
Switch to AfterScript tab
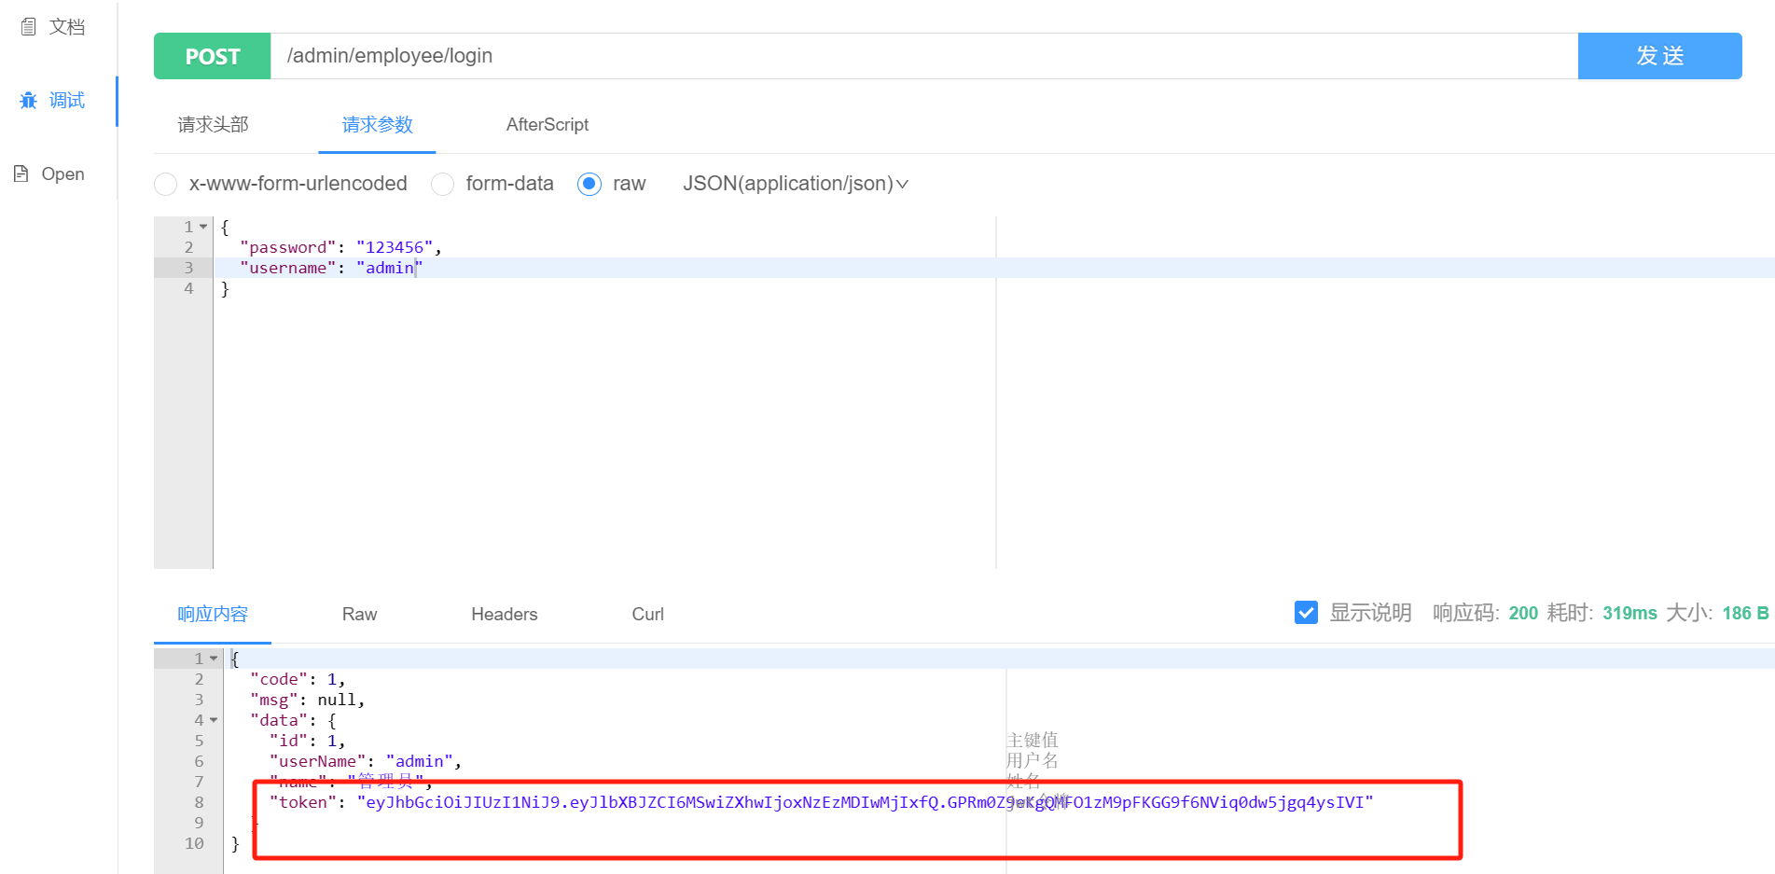click(548, 125)
